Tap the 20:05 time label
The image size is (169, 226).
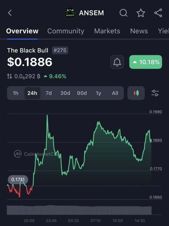[x=29, y=221]
